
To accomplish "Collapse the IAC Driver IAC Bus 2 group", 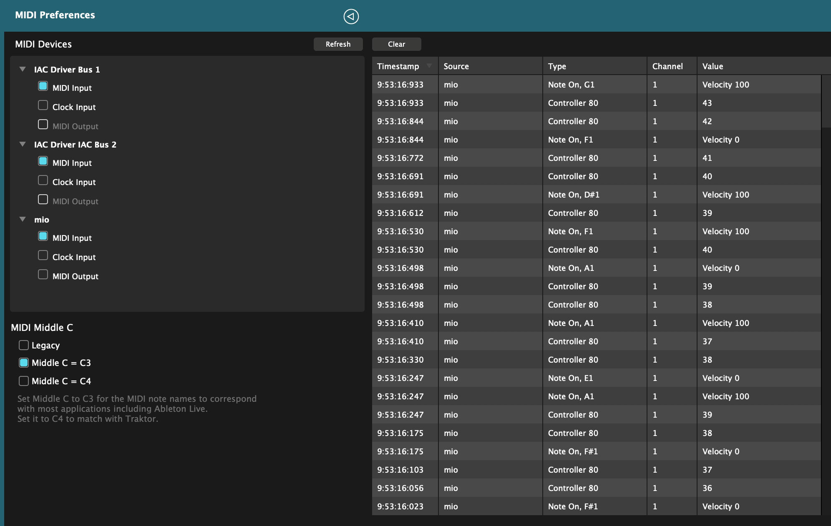I will (x=23, y=144).
